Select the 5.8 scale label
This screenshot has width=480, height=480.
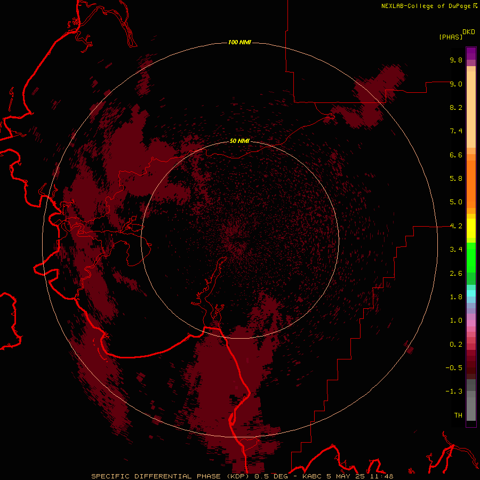(456, 179)
